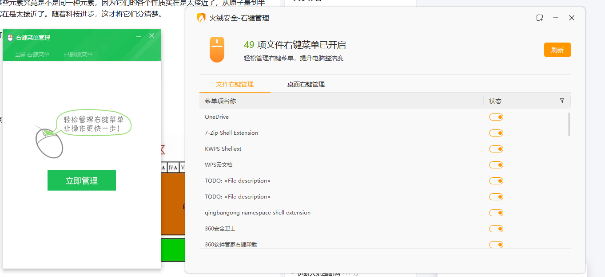Click the menu list vertical scrollbar

(569, 124)
